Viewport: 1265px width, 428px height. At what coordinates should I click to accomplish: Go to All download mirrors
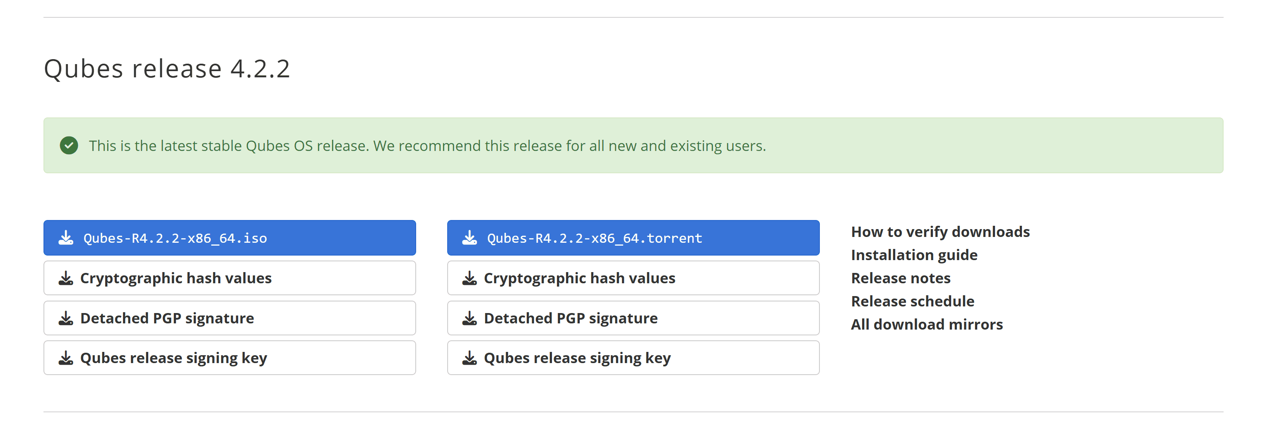927,325
